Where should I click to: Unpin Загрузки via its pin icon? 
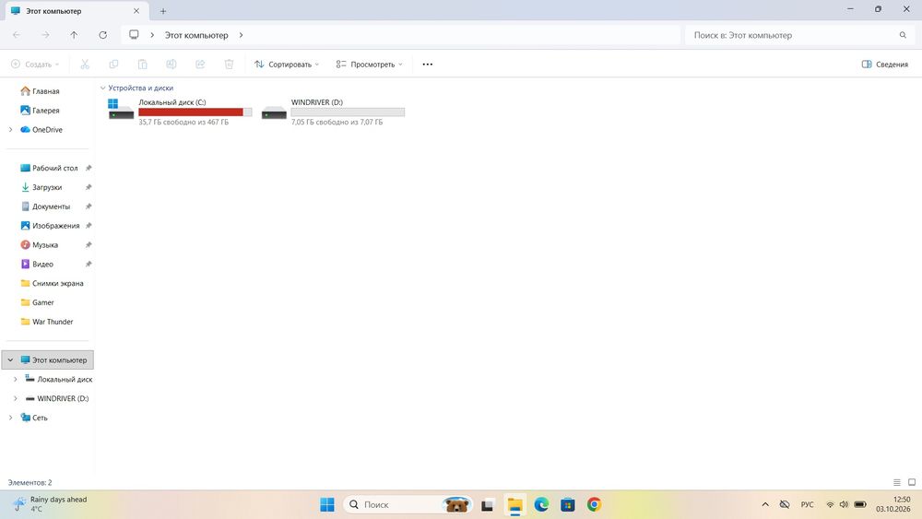[x=89, y=187]
